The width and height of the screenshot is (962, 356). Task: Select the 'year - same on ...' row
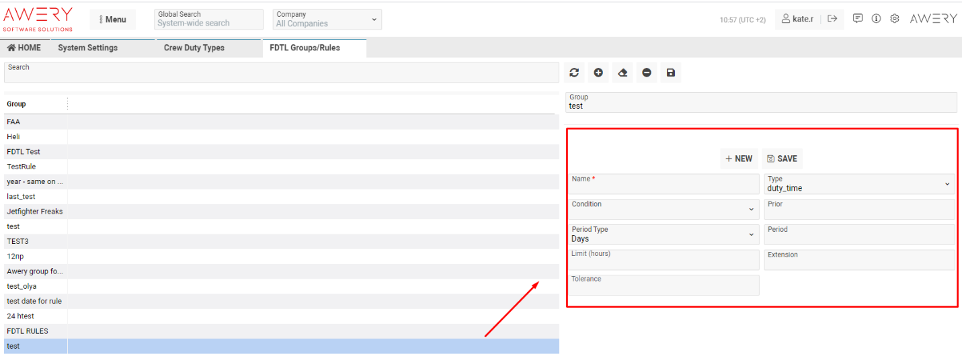(x=281, y=181)
